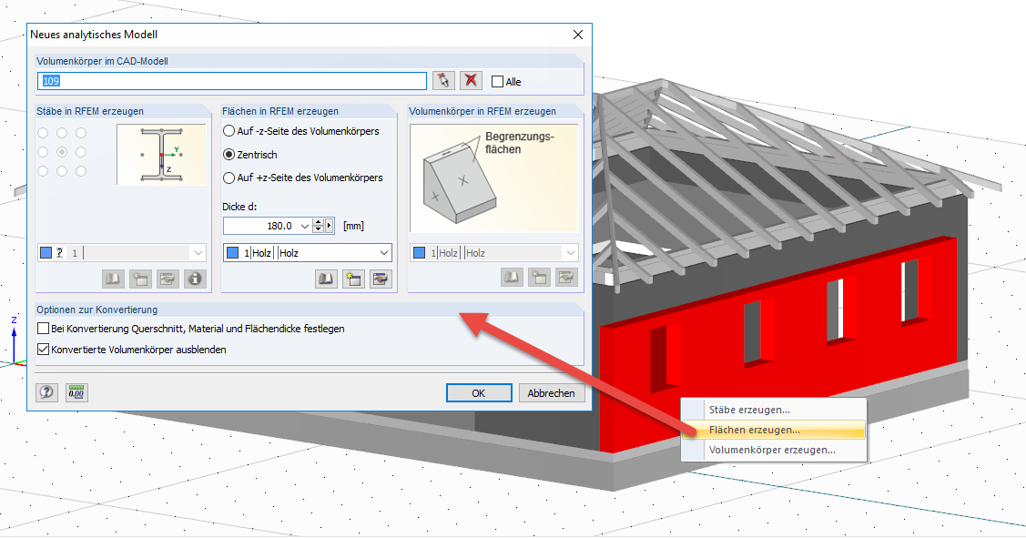
Task: Confirm with the OK button
Action: click(479, 392)
